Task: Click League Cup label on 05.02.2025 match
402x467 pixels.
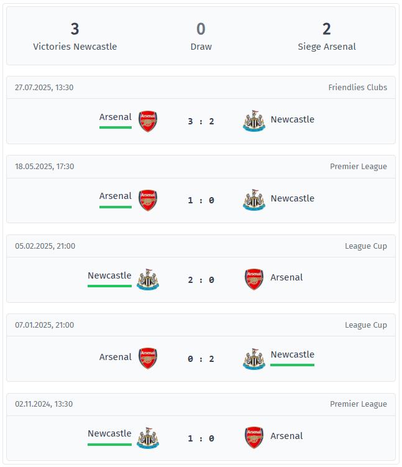Action: (x=366, y=246)
